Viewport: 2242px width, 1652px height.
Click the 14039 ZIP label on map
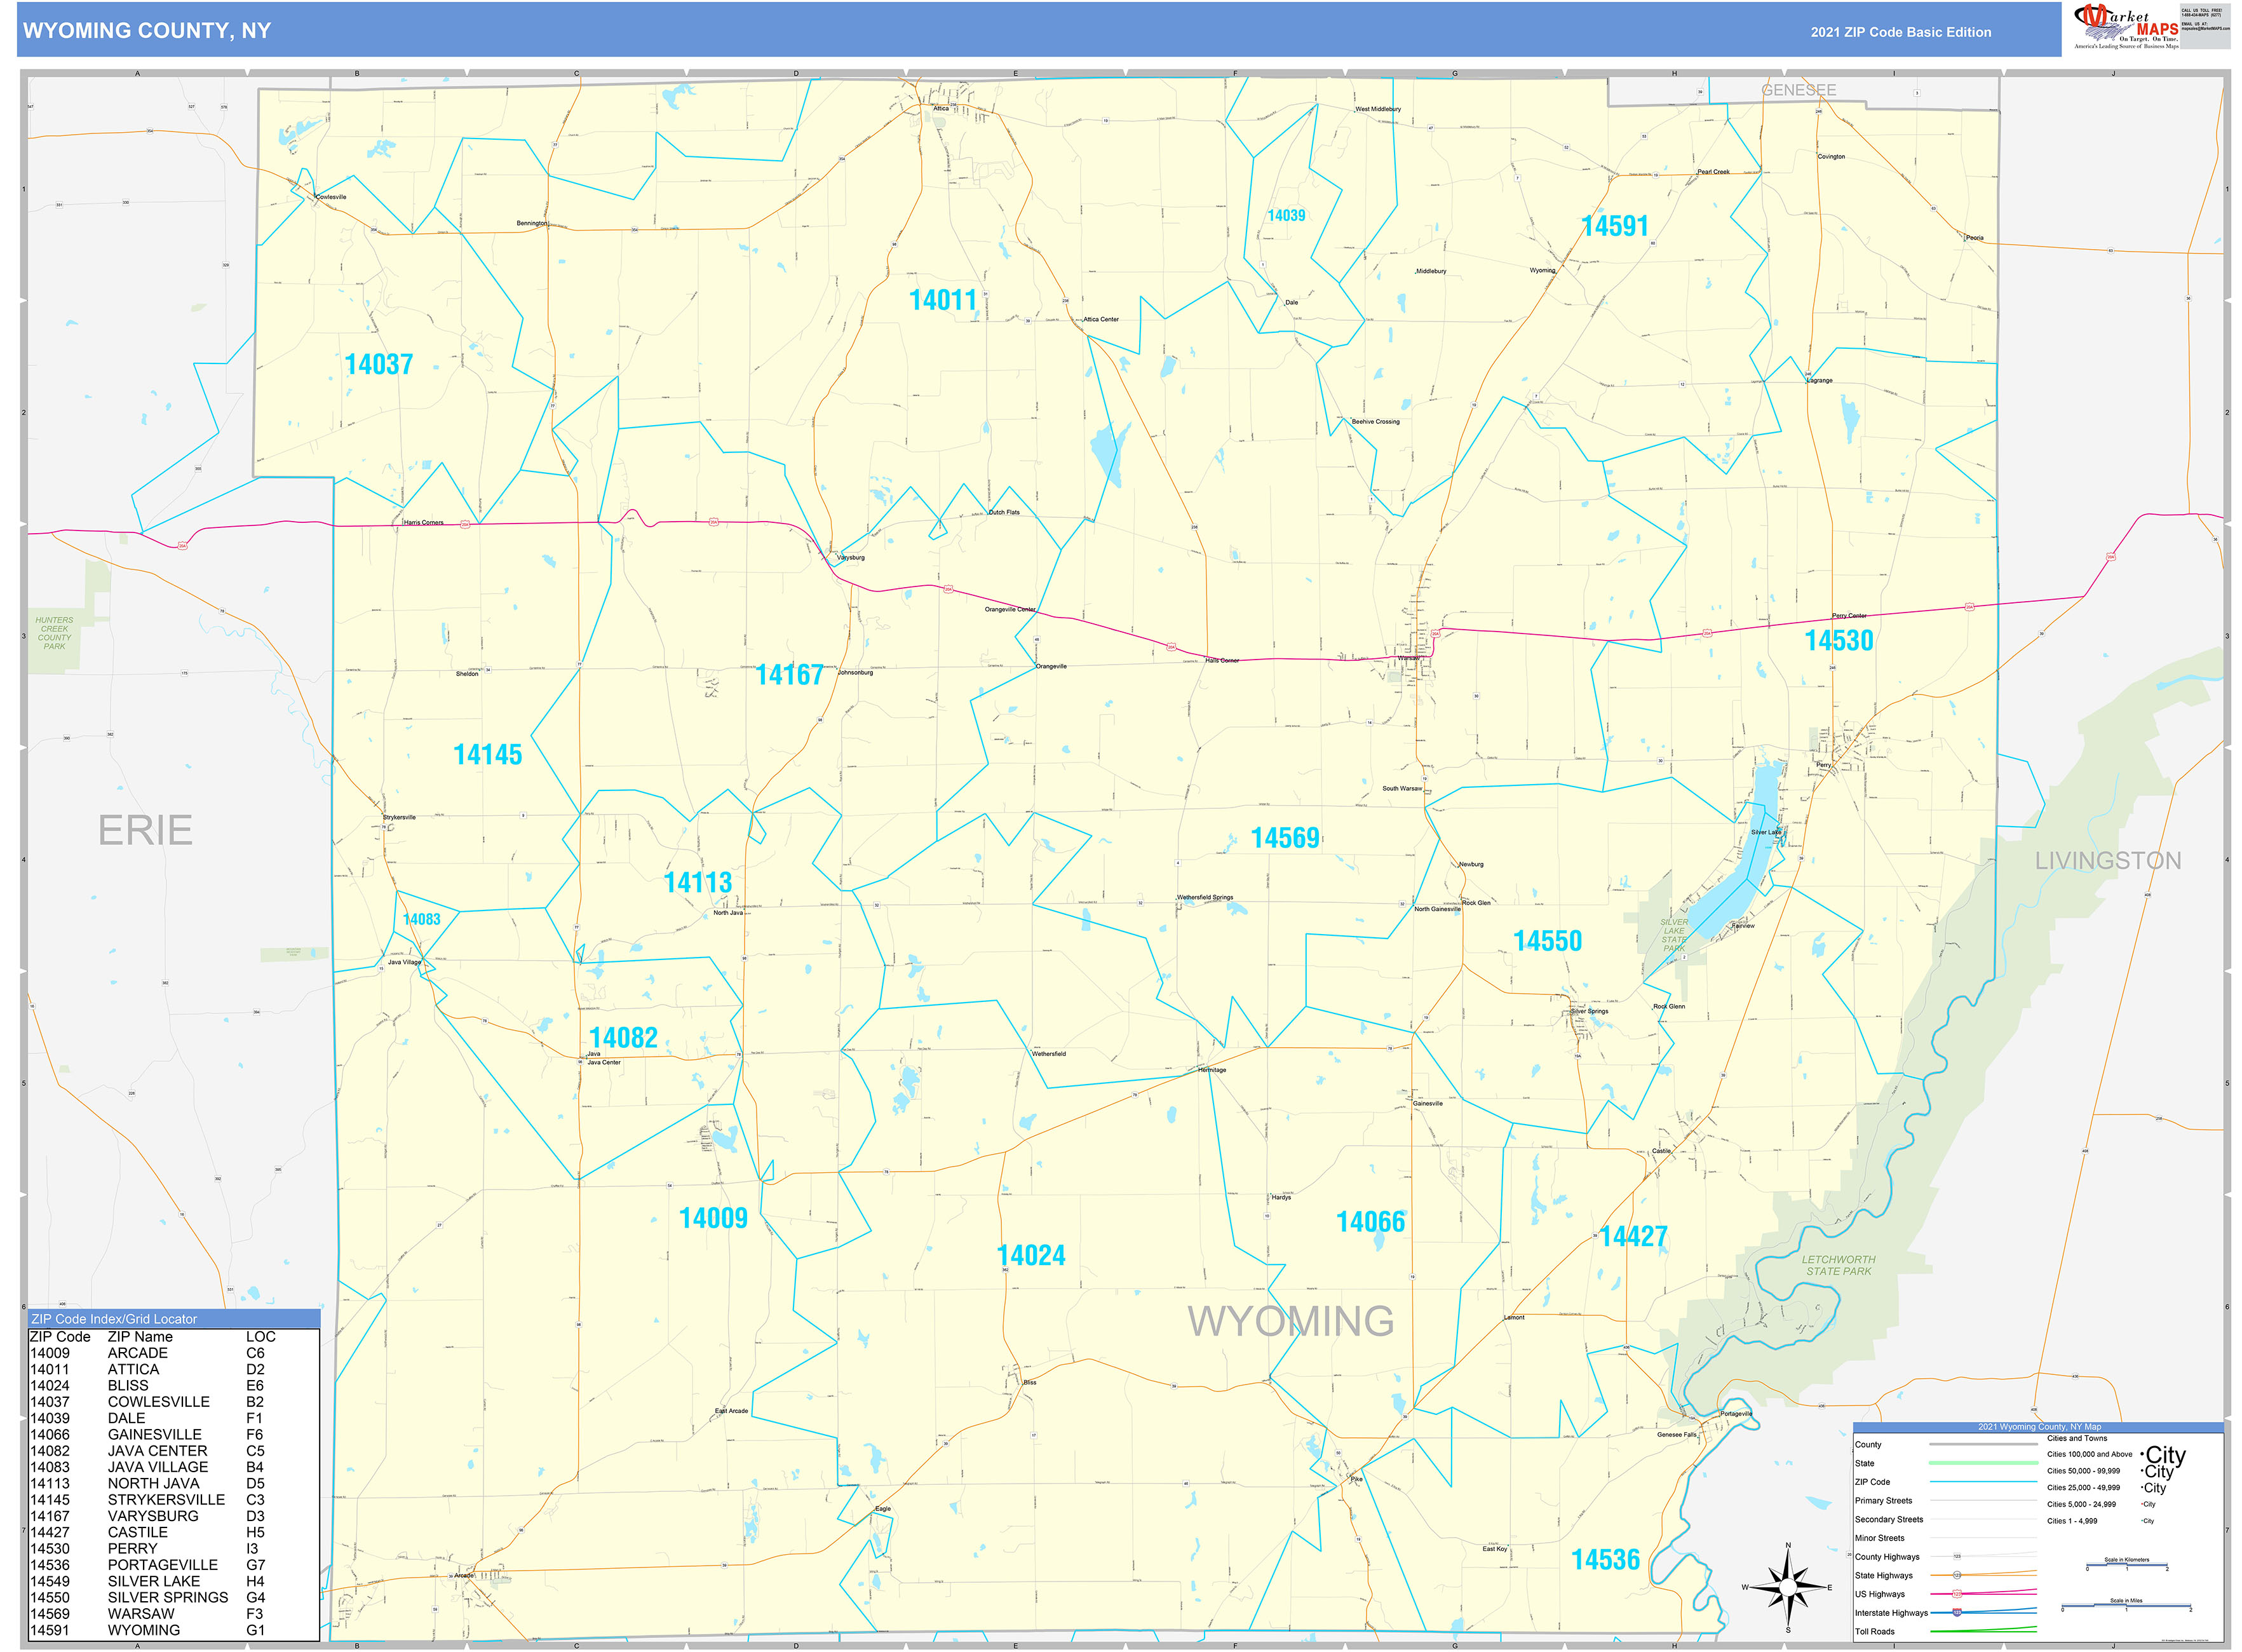[x=1286, y=215]
